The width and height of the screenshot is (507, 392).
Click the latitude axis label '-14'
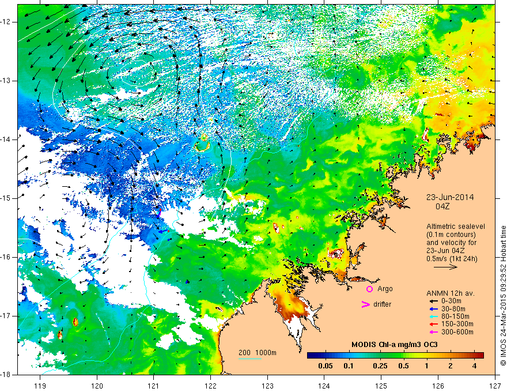(x=6, y=140)
